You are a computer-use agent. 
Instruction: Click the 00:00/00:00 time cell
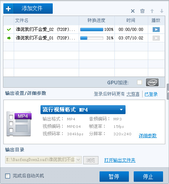[x=131, y=29]
